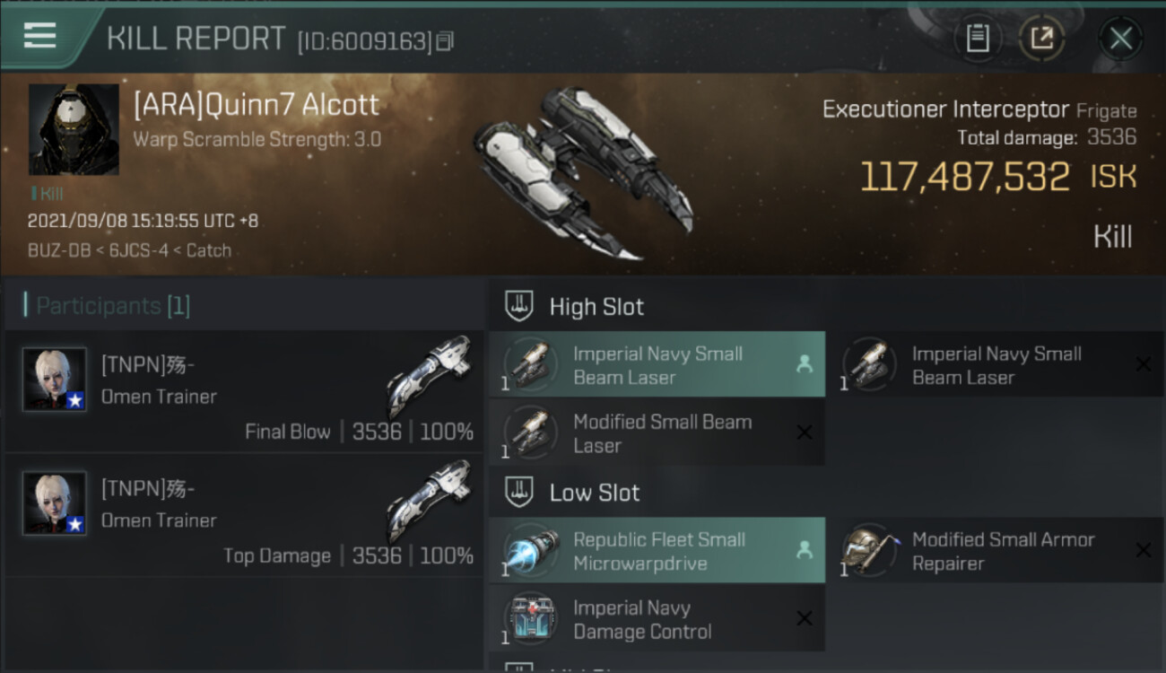Toggle the X on Modified Small Beam Laser

coord(804,433)
